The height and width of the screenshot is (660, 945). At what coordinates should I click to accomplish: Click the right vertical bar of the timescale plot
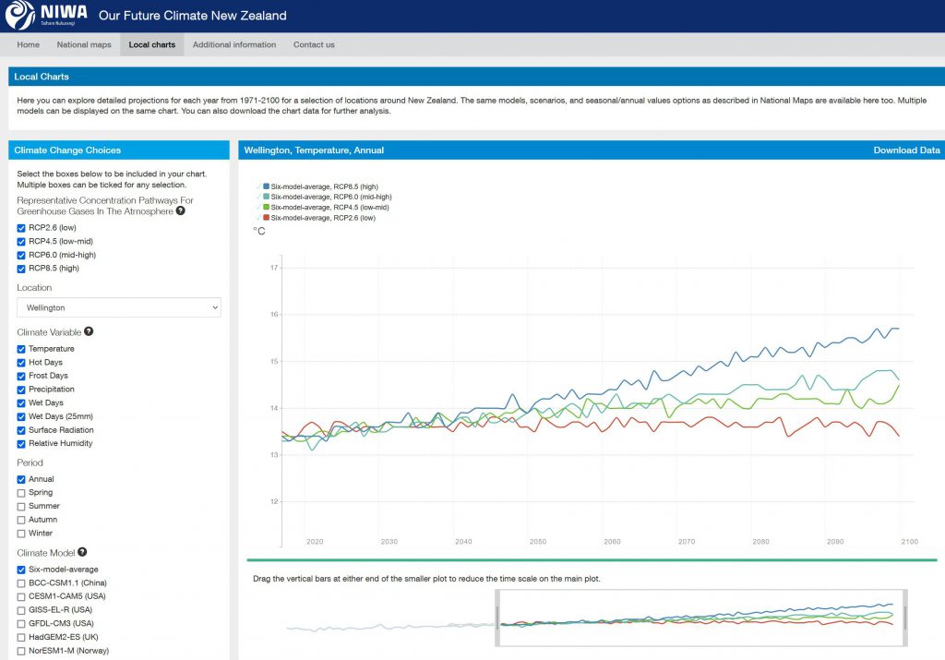pyautogui.click(x=904, y=618)
